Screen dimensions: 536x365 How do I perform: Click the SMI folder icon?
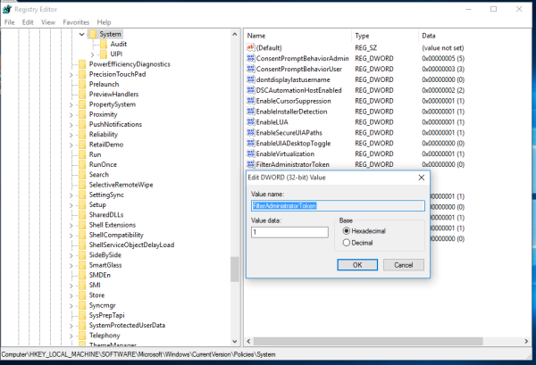pos(82,285)
